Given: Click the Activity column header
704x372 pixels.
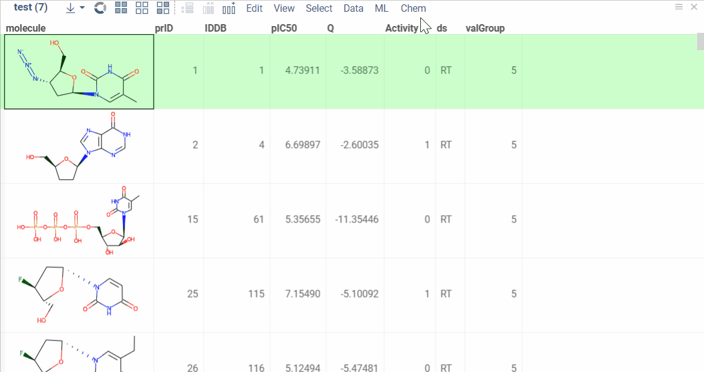Looking at the screenshot, I should [402, 29].
